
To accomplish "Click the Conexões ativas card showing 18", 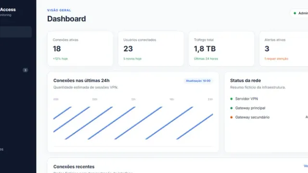I will tap(80, 49).
